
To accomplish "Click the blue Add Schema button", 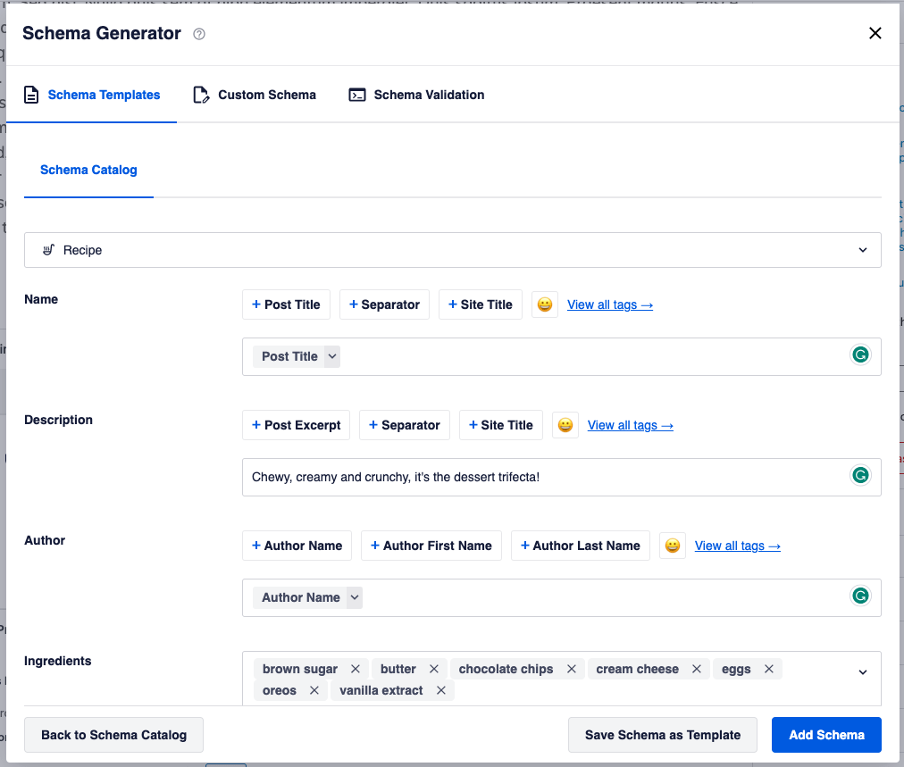I will click(x=826, y=735).
